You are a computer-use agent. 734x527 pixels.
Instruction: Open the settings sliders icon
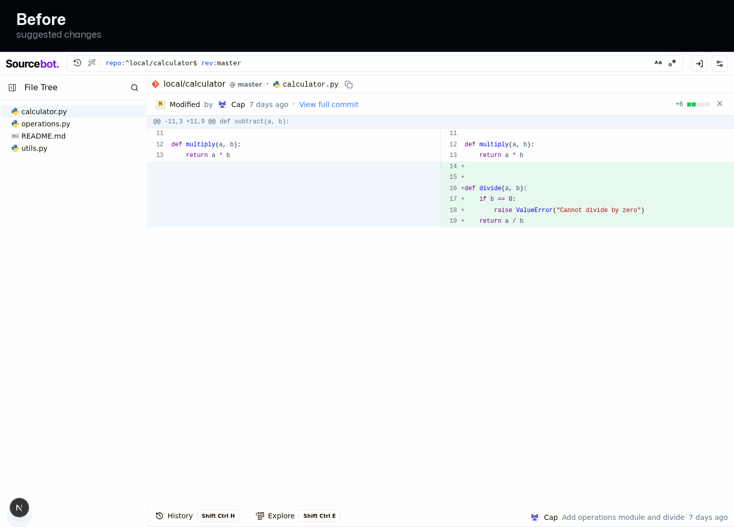click(x=720, y=64)
